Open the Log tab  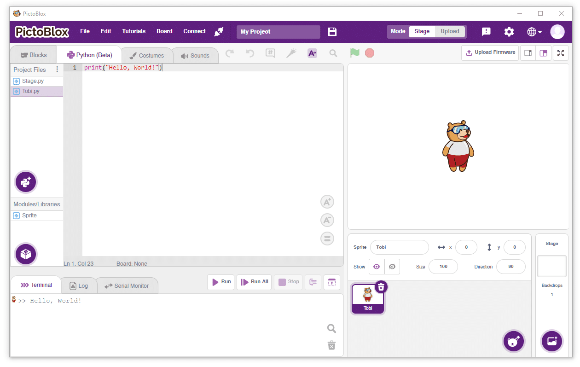(x=79, y=285)
